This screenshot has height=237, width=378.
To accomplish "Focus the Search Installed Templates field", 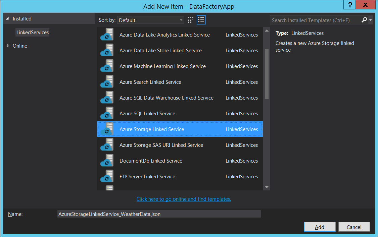I will tap(315, 20).
